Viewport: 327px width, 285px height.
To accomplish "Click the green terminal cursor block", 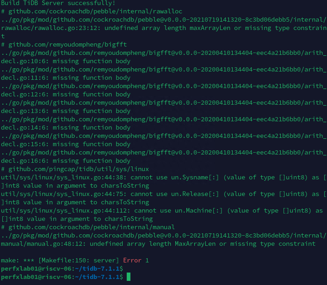I will (x=129, y=277).
